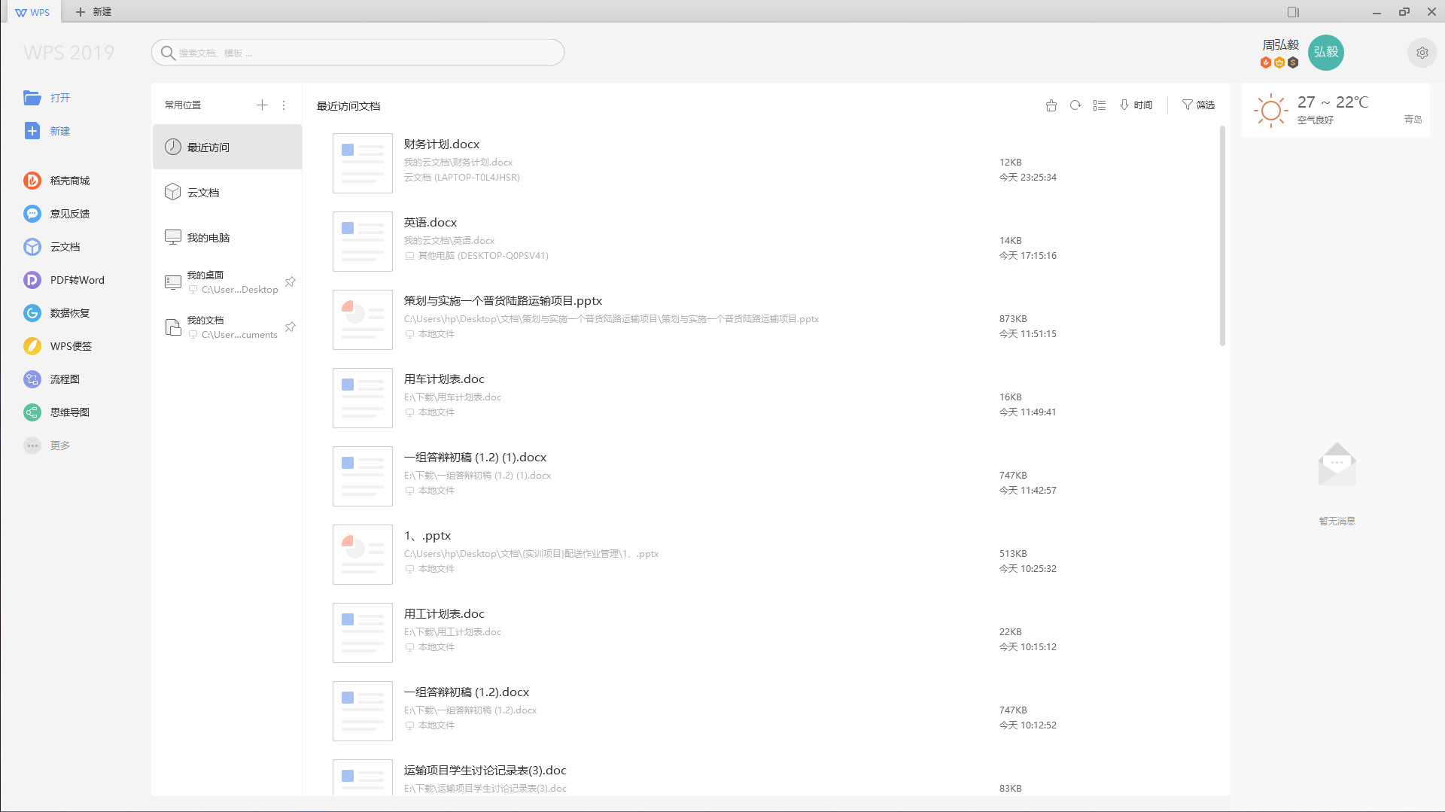Pin toggle for 我的桌面 location
The height and width of the screenshot is (812, 1445).
point(290,282)
